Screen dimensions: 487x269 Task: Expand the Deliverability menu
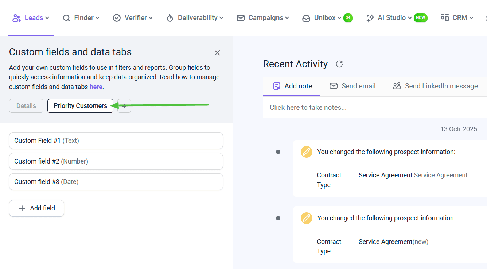(195, 18)
